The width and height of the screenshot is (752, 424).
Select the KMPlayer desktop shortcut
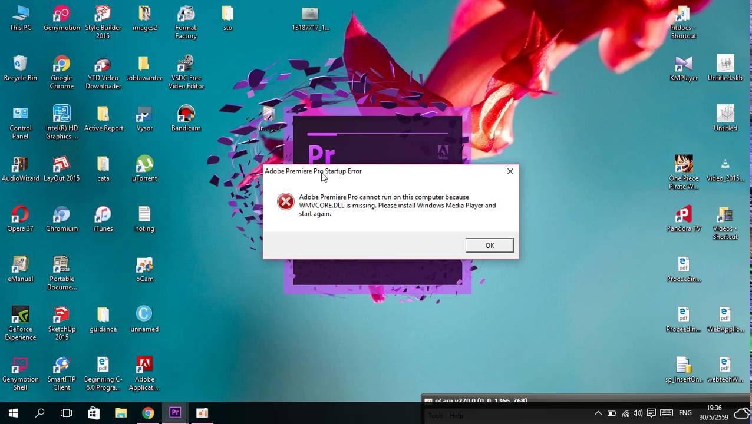pos(684,68)
